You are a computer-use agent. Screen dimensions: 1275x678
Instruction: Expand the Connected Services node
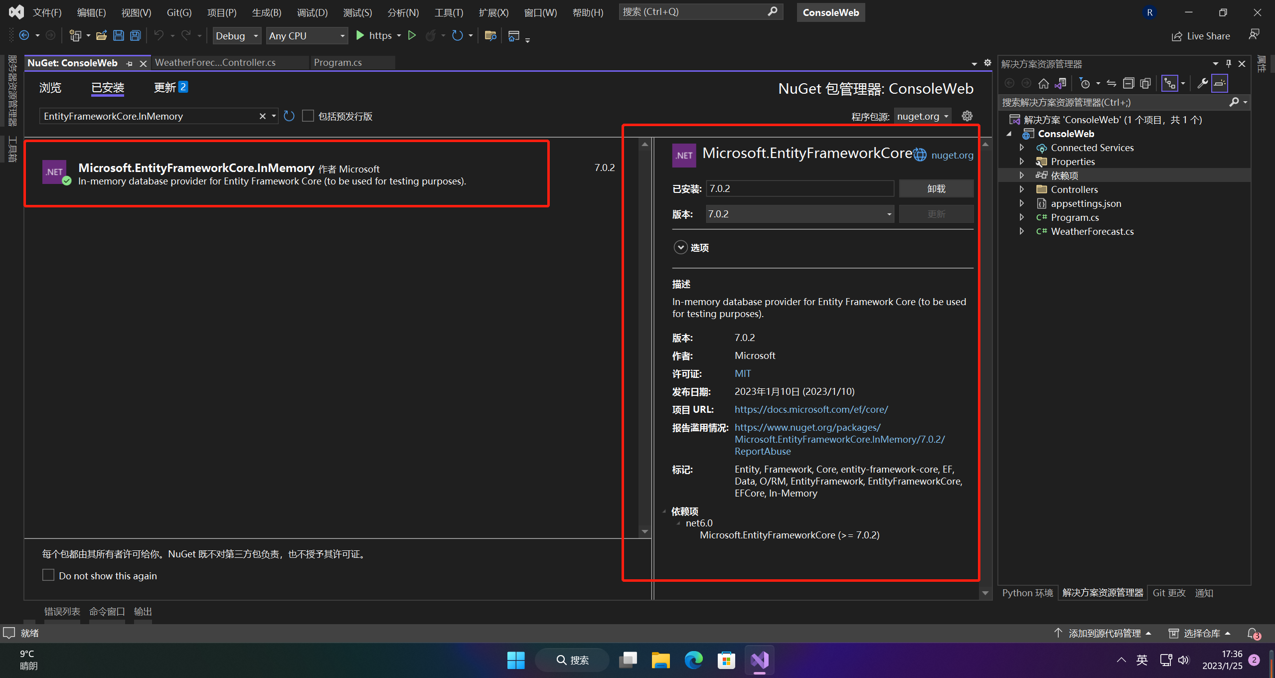click(x=1022, y=148)
